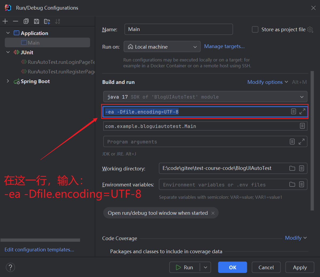Expand the VM options field

[x=302, y=112]
